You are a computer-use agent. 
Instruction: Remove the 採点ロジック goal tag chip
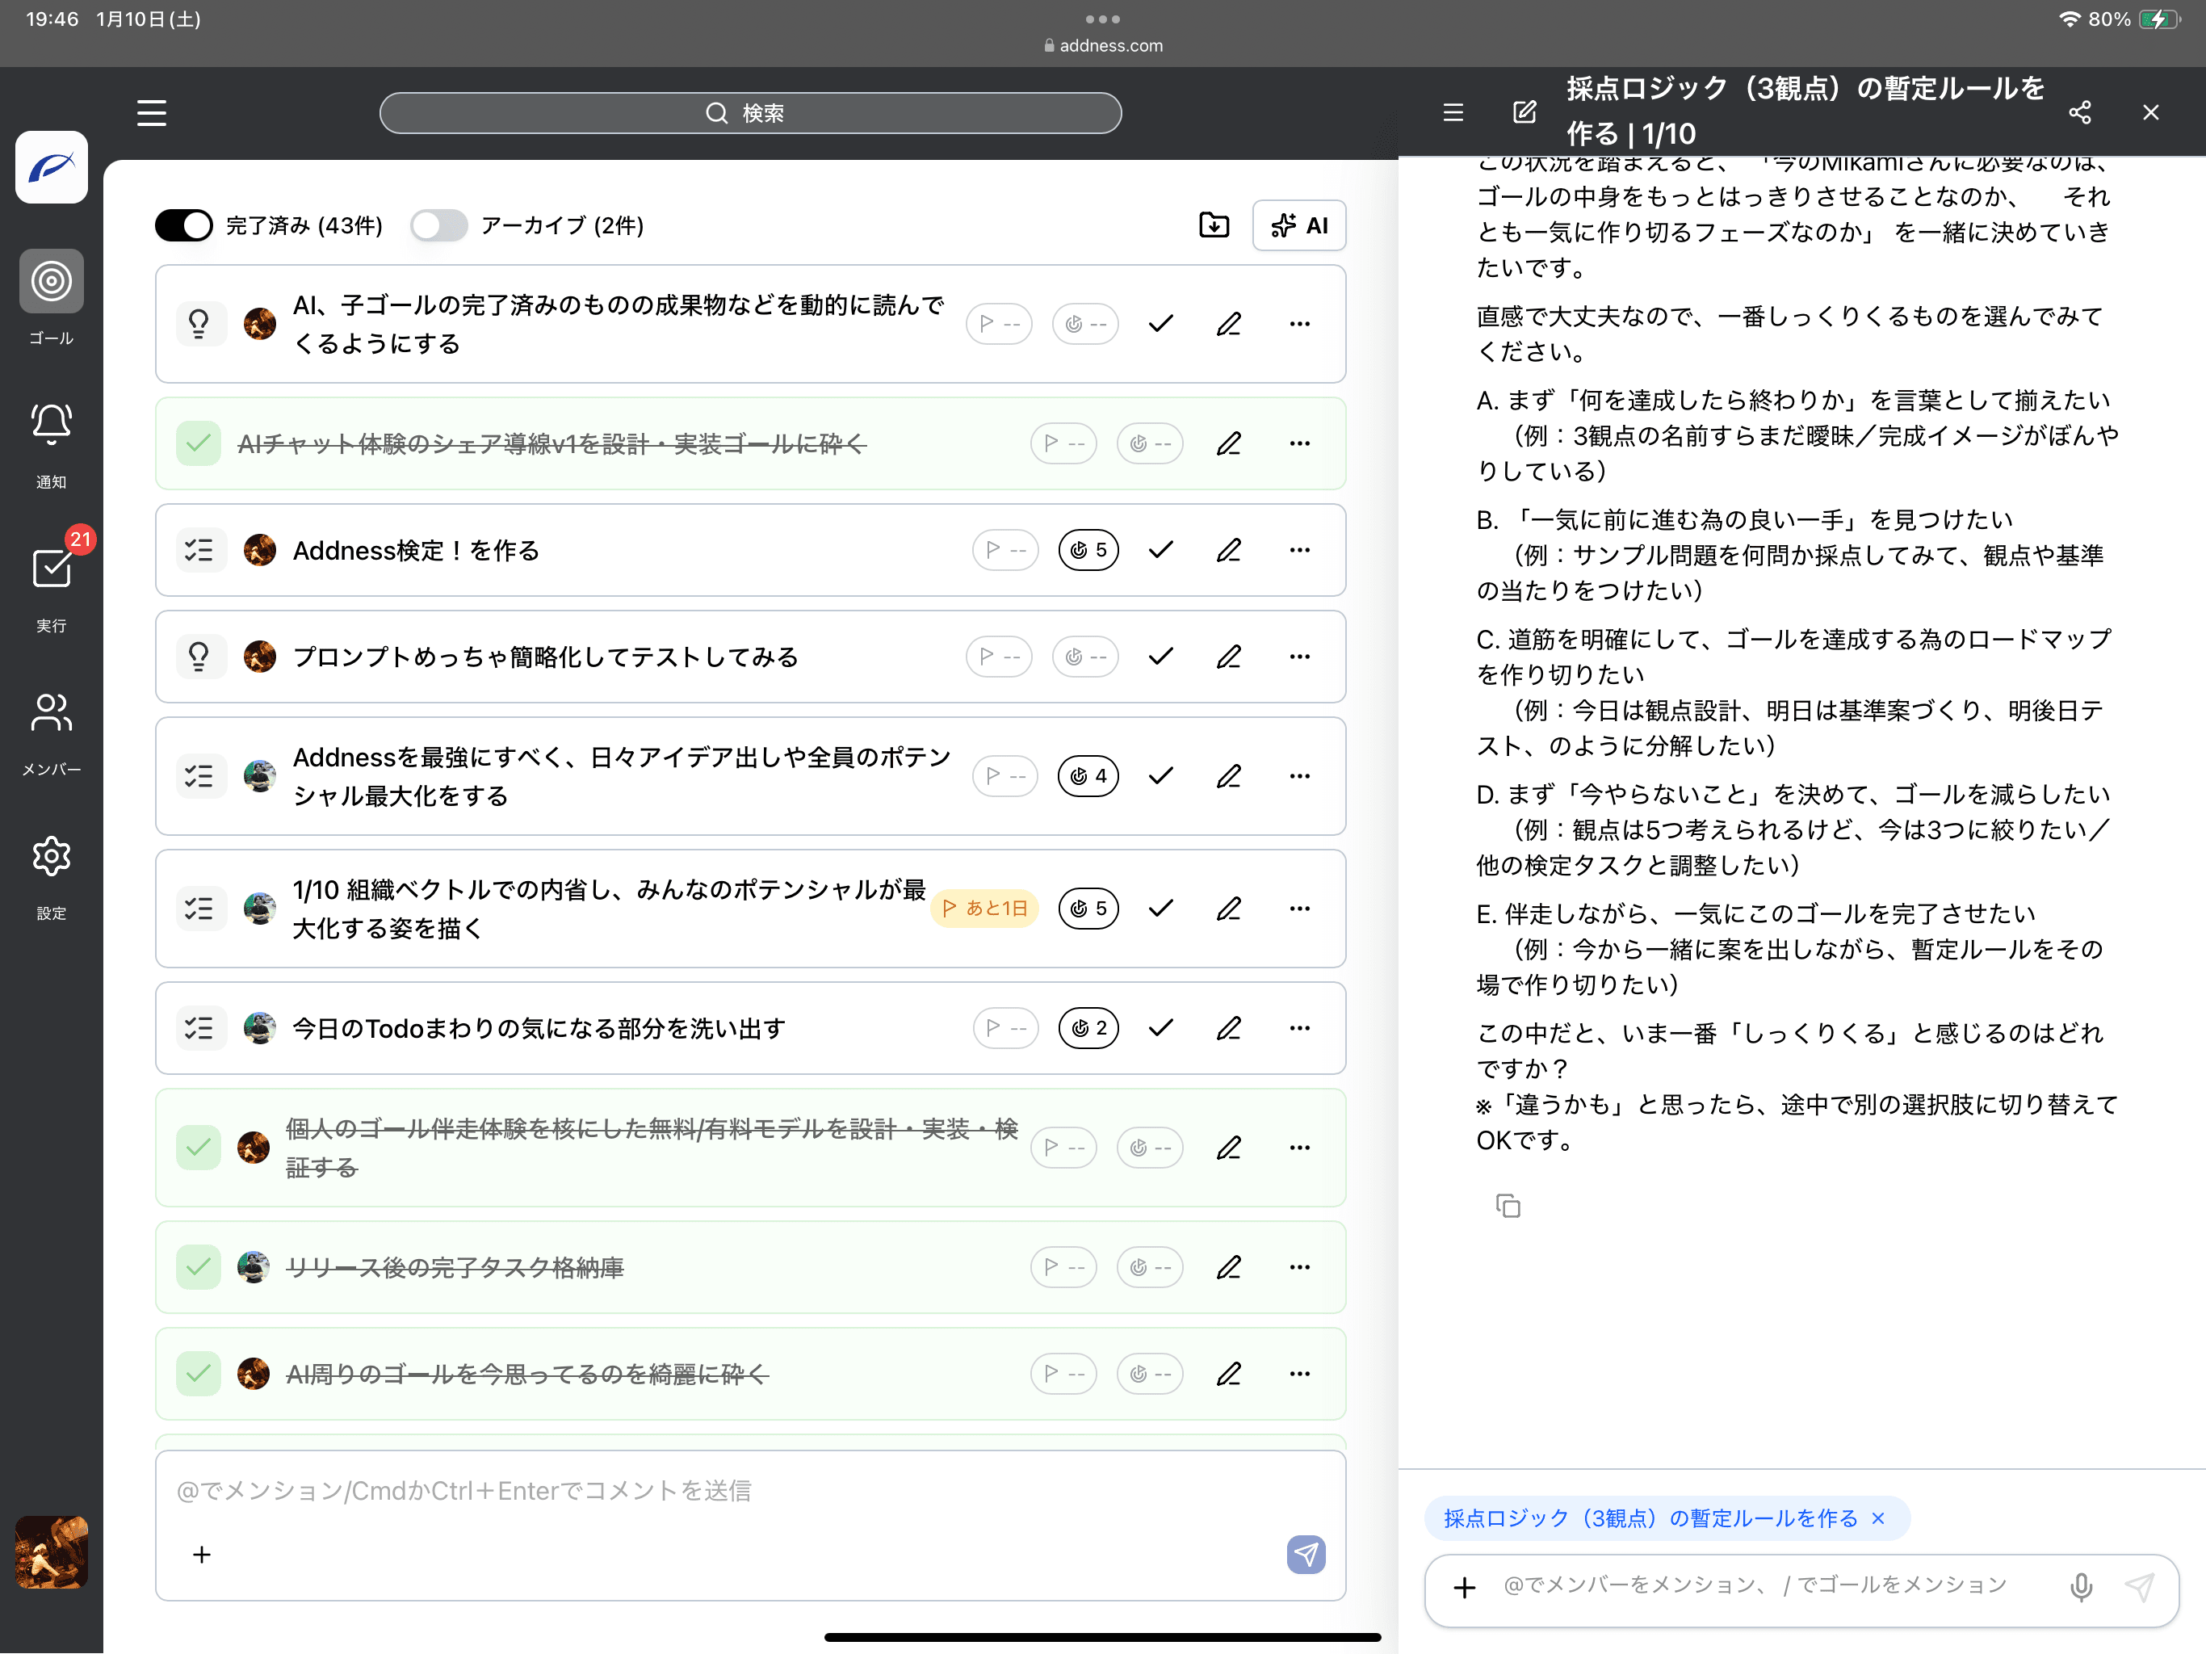click(x=1878, y=1518)
